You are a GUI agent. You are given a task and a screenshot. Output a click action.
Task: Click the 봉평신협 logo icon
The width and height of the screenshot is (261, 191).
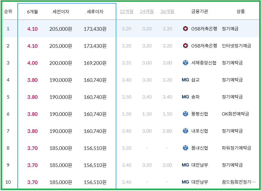point(185,114)
